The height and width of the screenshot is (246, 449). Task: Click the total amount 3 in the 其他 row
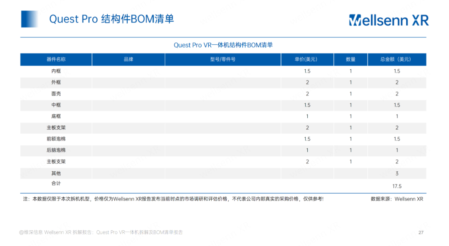click(x=397, y=173)
